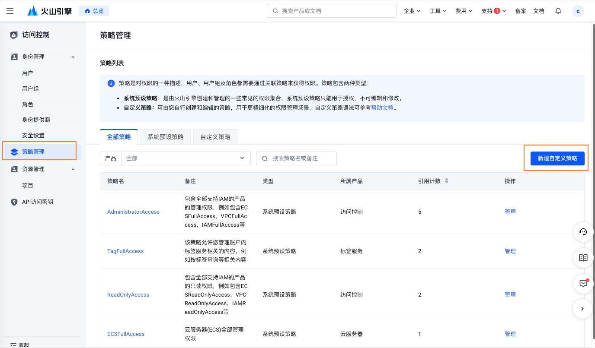Viewport: 595px width, 348px height.
Task: Focus the 搜索产品或文档 search box
Action: click(x=332, y=11)
